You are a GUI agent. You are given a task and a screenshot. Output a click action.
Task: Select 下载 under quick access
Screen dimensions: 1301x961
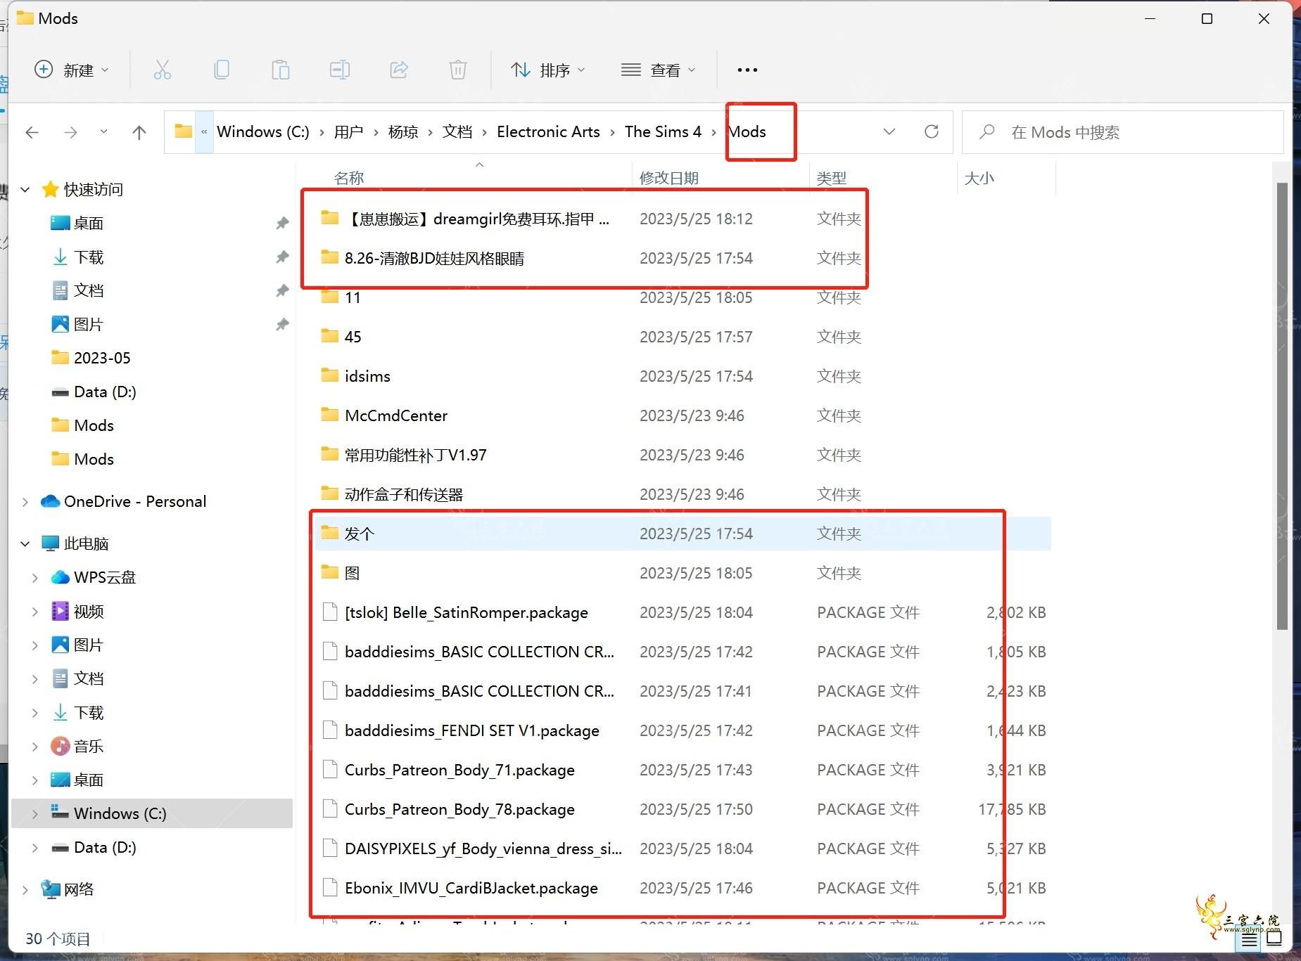point(89,257)
